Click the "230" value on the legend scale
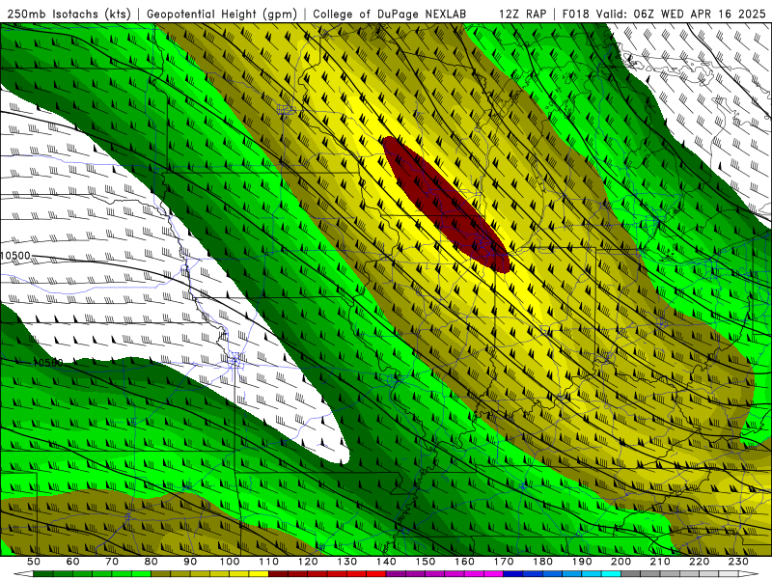Screen dimensions: 772x579 (738, 562)
